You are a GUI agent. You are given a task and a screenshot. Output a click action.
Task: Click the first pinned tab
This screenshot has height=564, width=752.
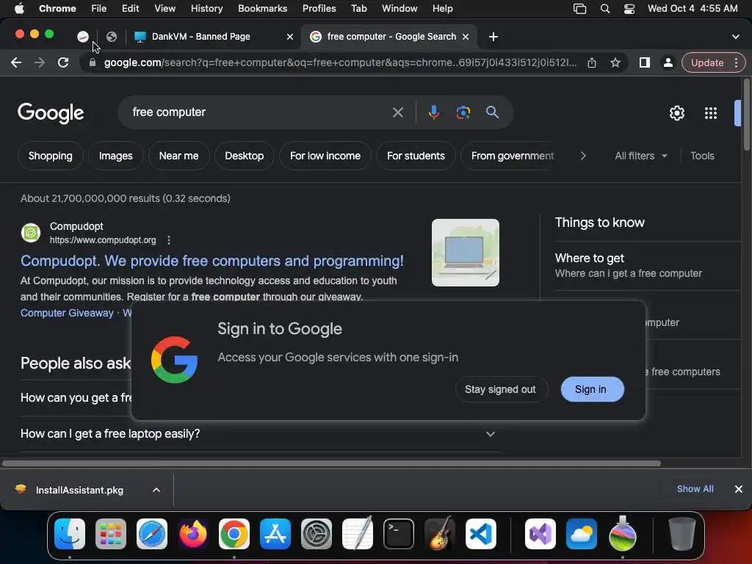(83, 37)
